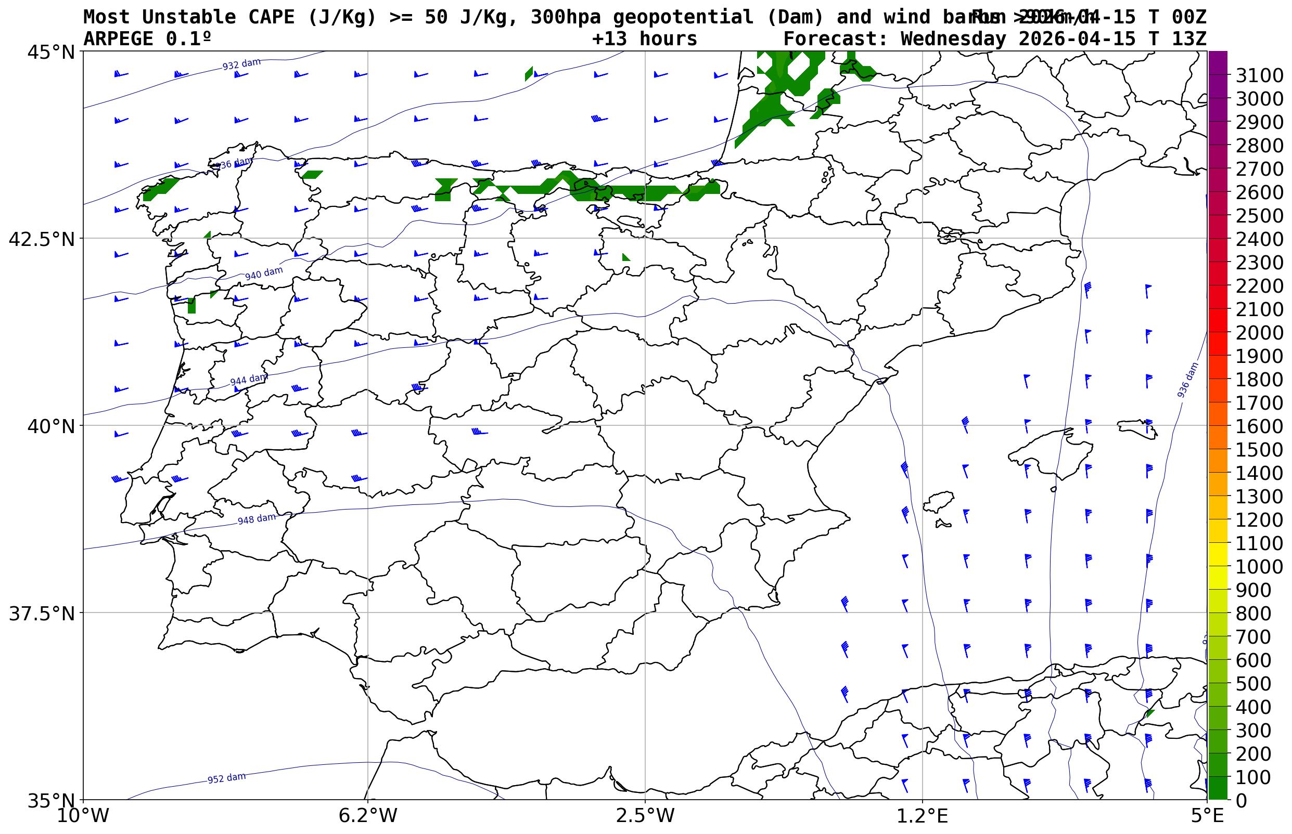This screenshot has width=1292, height=834.
Task: Click the 1.2°E longitude axis label
Action: [923, 816]
